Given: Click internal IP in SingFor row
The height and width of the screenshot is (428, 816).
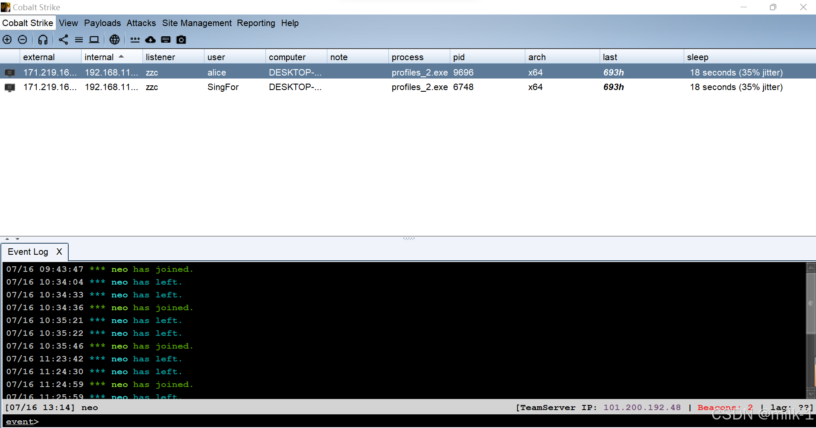Looking at the screenshot, I should pos(111,87).
